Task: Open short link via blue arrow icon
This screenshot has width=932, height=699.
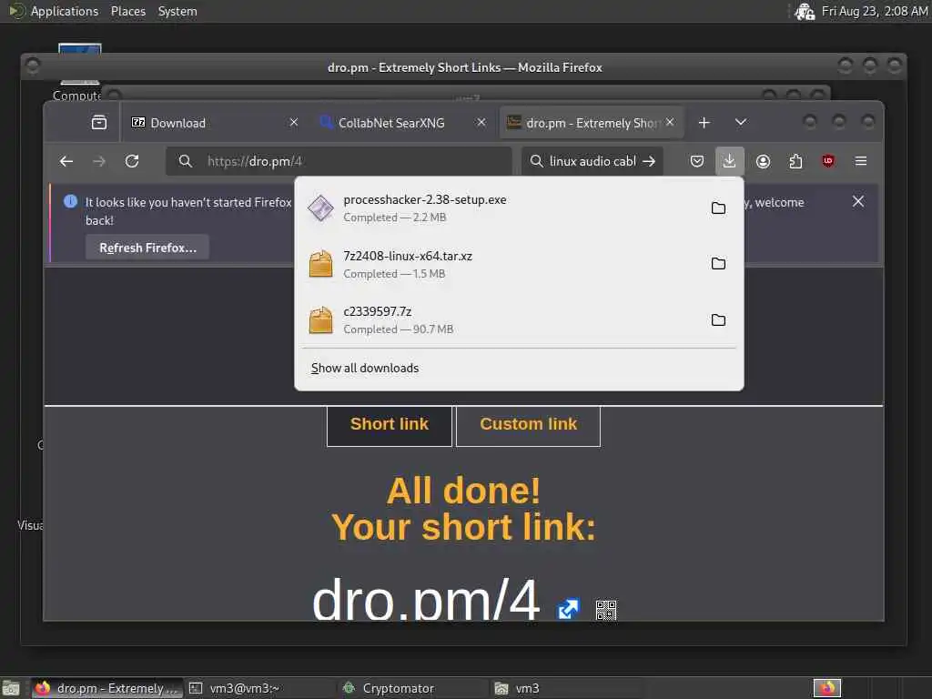Action: 568,609
